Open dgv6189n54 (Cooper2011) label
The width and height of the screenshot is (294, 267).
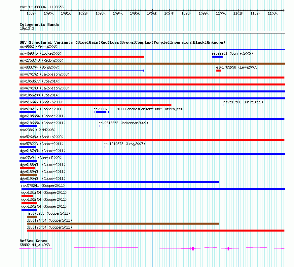click(43, 172)
